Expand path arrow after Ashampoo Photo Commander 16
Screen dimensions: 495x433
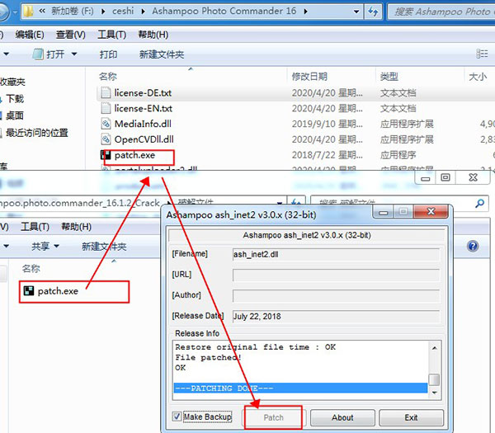tap(305, 12)
